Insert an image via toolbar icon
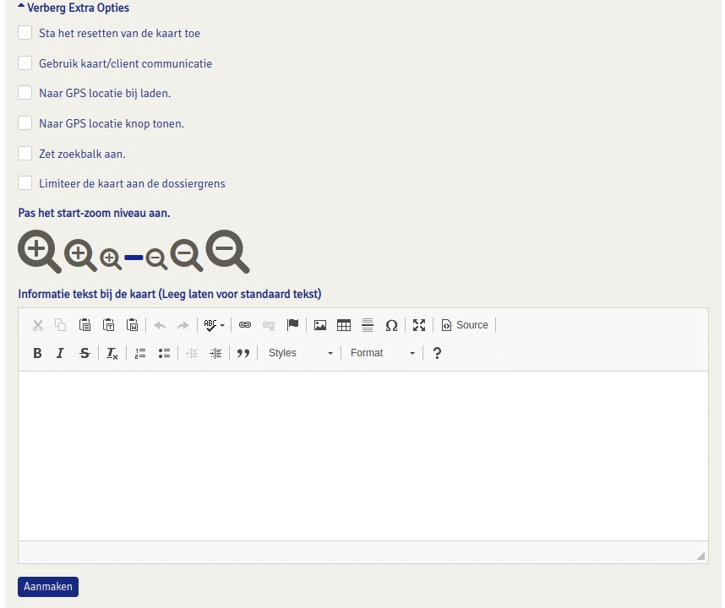The width and height of the screenshot is (725, 608). click(320, 325)
